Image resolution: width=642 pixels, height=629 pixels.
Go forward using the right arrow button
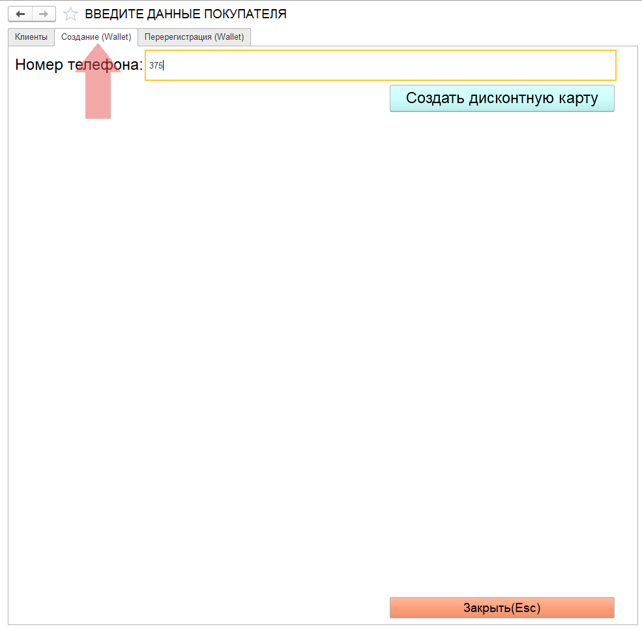coord(44,14)
